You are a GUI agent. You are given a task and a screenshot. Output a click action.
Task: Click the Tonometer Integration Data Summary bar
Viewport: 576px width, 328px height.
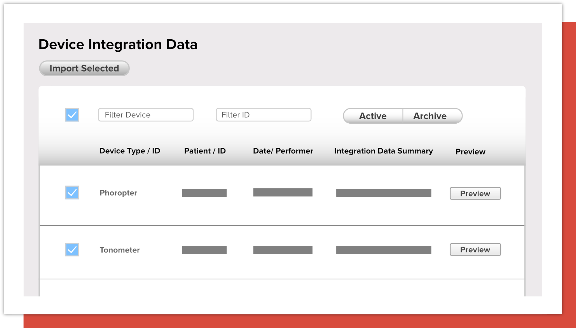coord(384,249)
